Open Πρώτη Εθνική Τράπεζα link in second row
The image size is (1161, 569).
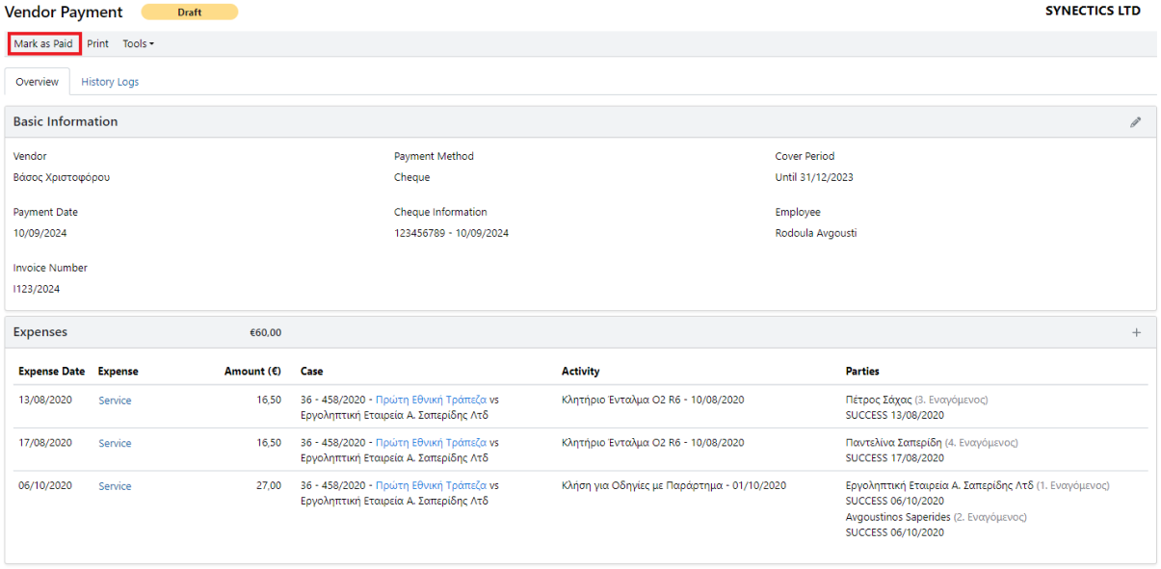click(x=431, y=443)
